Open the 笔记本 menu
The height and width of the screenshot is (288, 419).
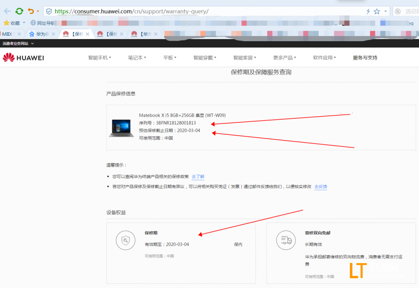coord(137,58)
